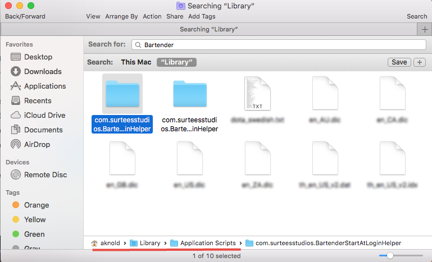Select the th_en_US_v2.idx file icon
This screenshot has height=262, width=432.
pyautogui.click(x=392, y=158)
